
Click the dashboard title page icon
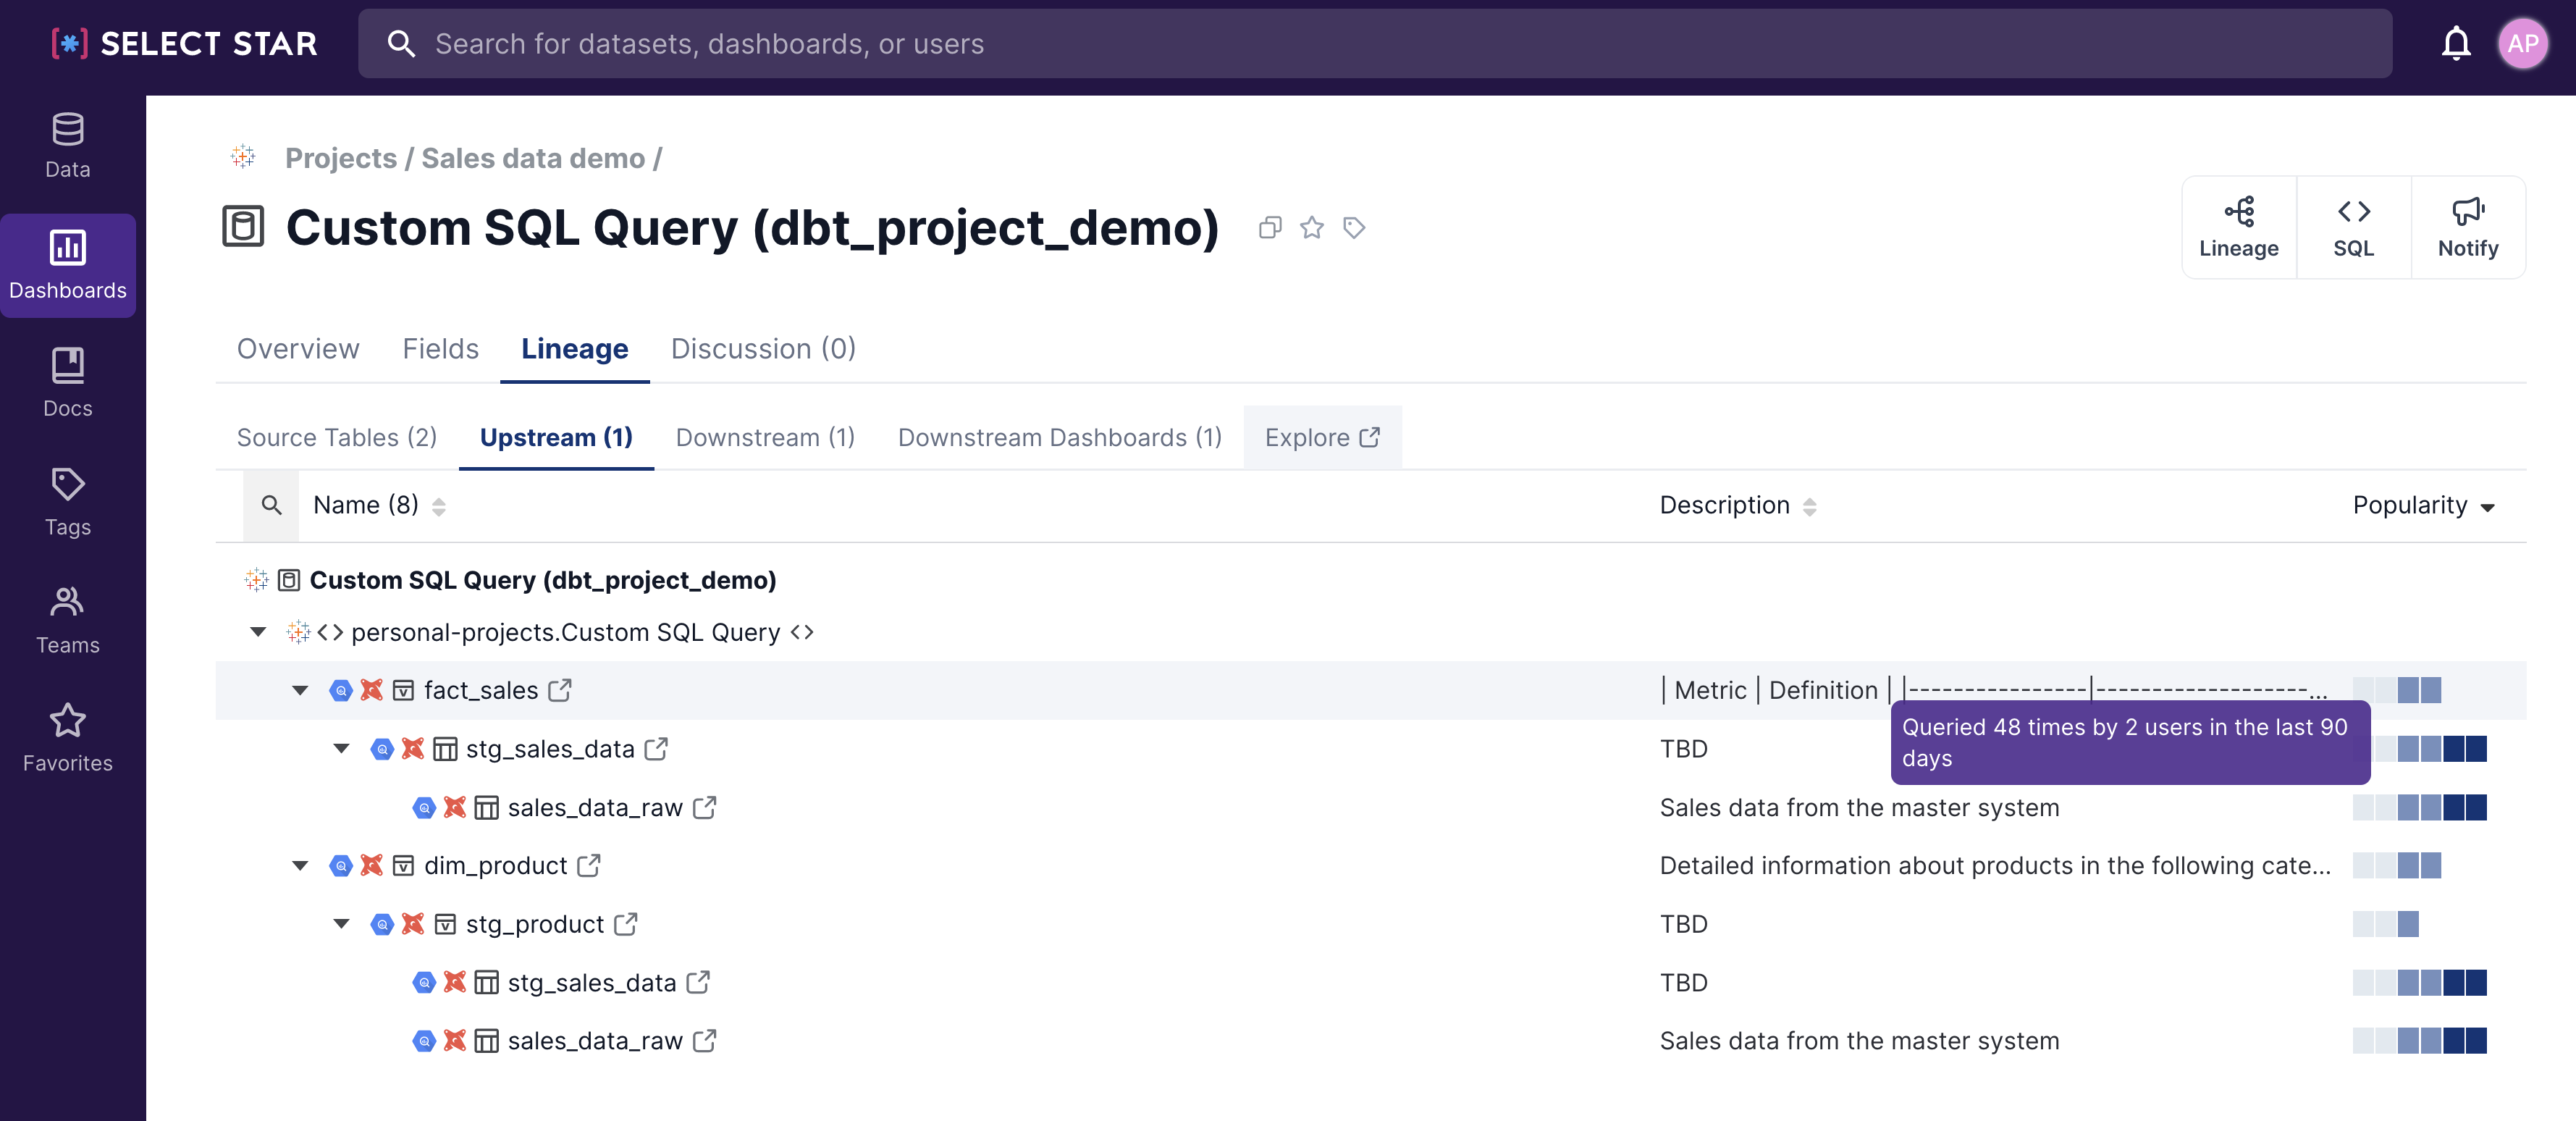coord(243,226)
